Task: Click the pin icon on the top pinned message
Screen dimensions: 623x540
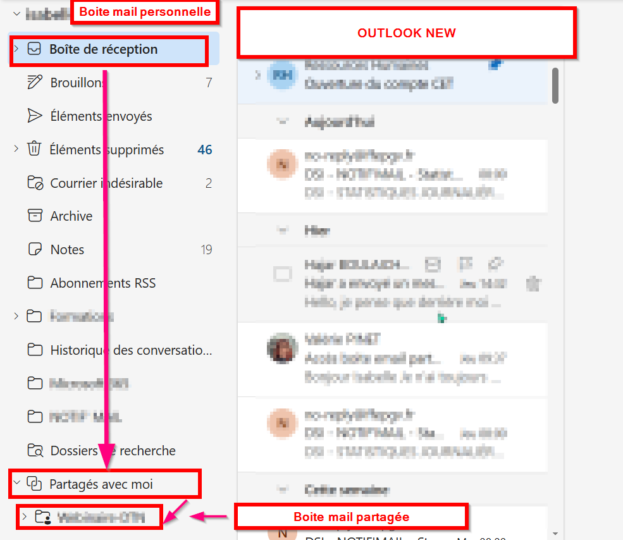Action: tap(496, 64)
